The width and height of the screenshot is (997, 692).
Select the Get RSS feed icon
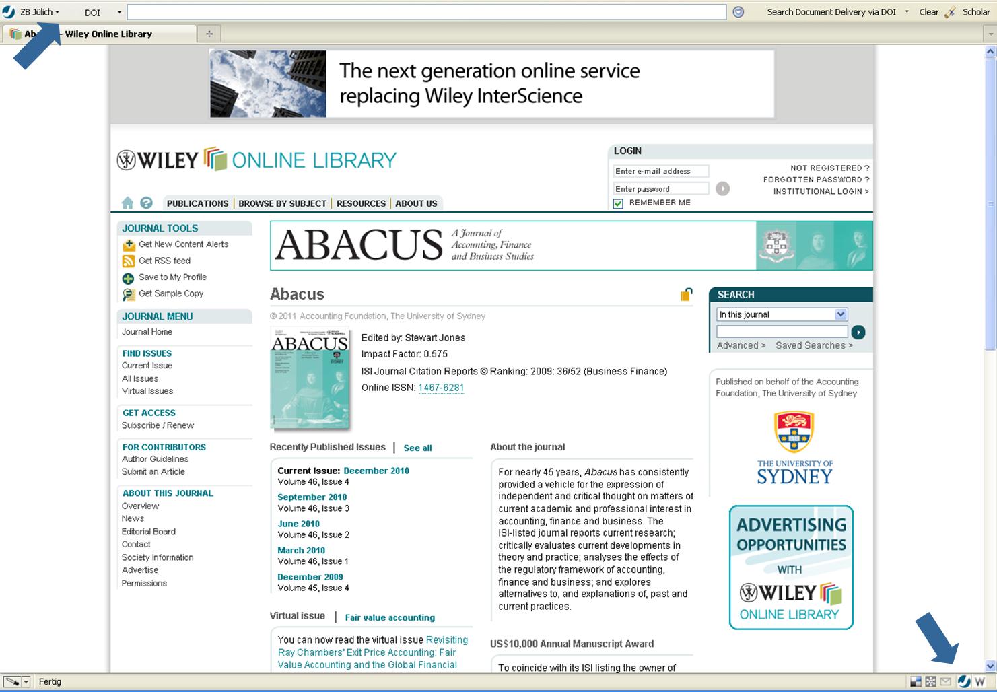(x=129, y=261)
